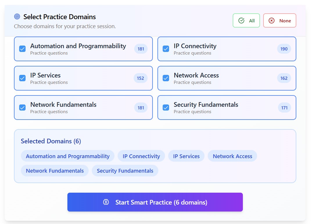The width and height of the screenshot is (312, 224).
Task: Clear selection with None button
Action: (x=279, y=21)
